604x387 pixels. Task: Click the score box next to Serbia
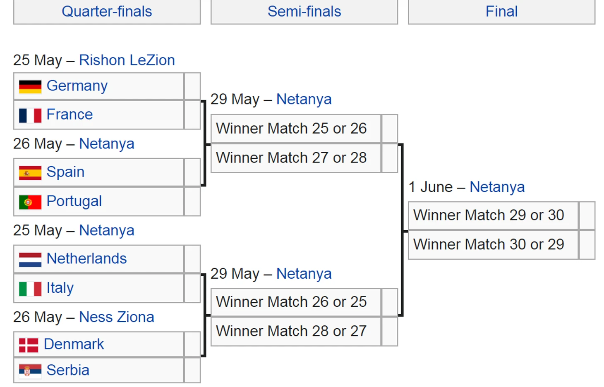[192, 370]
